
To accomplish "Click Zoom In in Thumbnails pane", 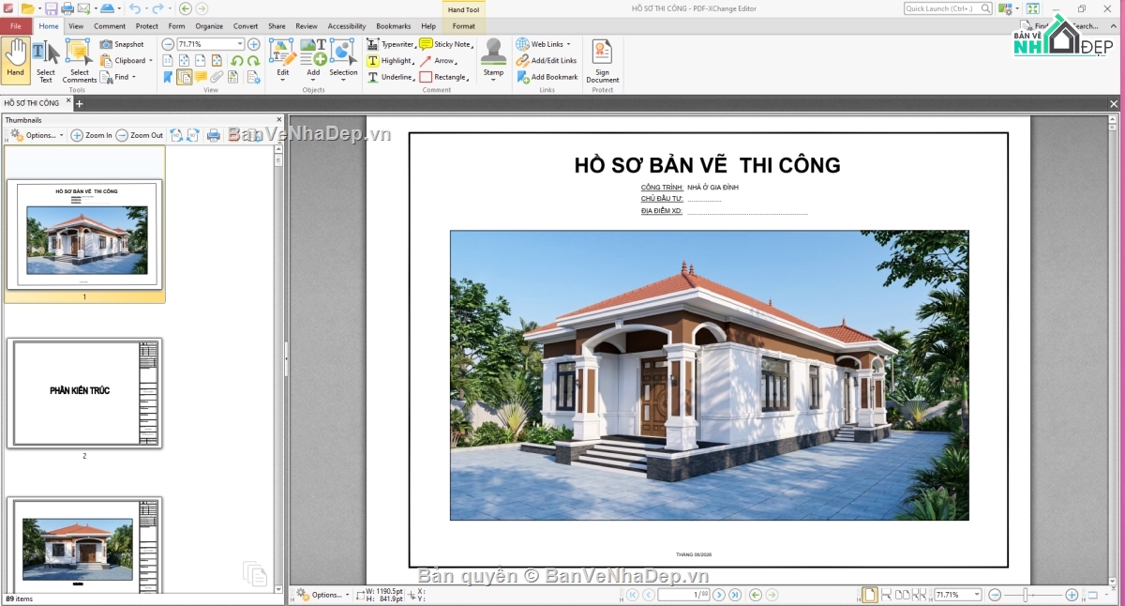I will (92, 135).
